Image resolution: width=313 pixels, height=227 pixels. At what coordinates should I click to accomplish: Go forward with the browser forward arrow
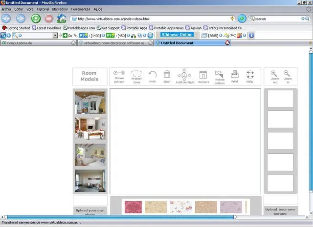point(21,19)
